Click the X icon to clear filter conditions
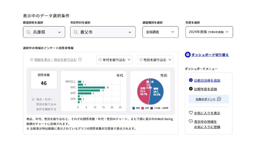 33,100
